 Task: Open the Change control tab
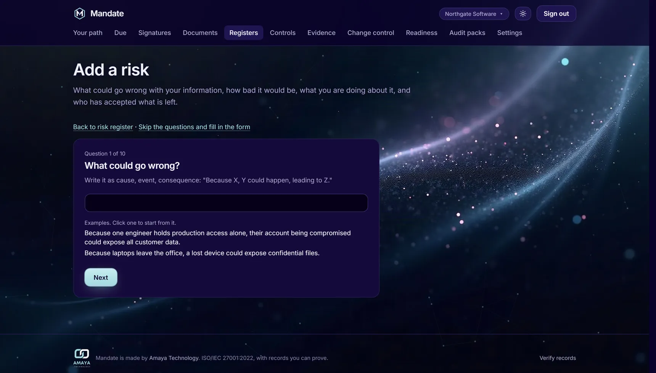[x=370, y=33]
